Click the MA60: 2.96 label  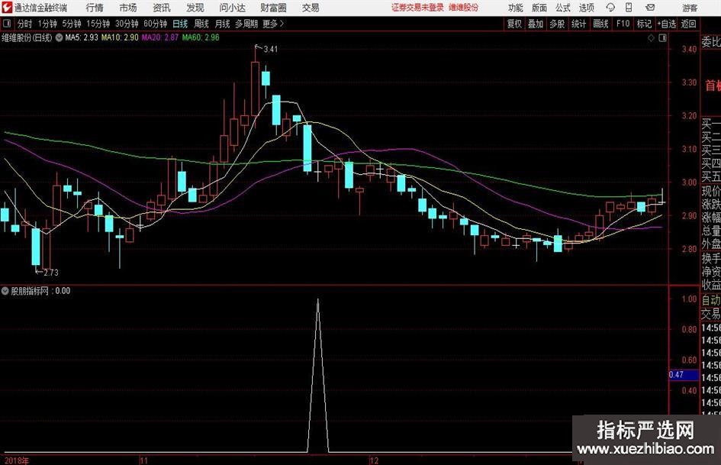pyautogui.click(x=201, y=37)
